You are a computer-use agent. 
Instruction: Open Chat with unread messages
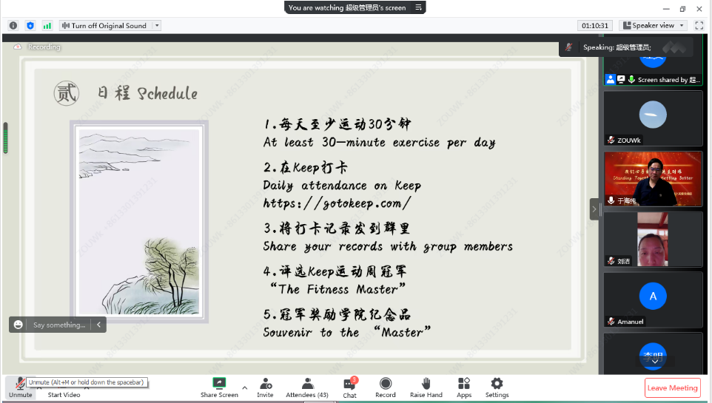coord(349,388)
